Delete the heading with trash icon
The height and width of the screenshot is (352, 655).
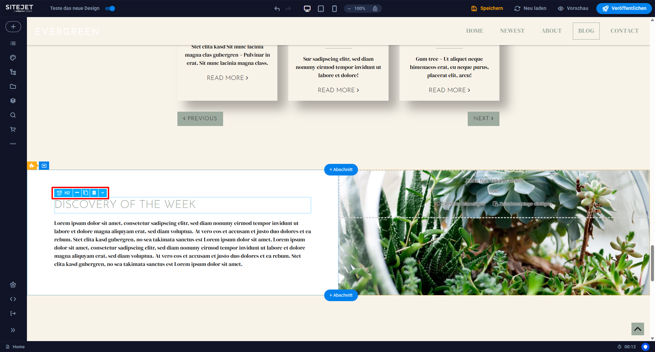[x=94, y=193]
